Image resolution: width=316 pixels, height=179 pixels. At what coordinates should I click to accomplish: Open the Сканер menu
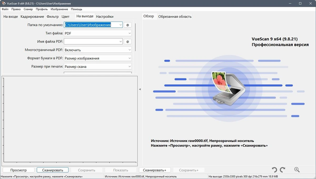28,9
